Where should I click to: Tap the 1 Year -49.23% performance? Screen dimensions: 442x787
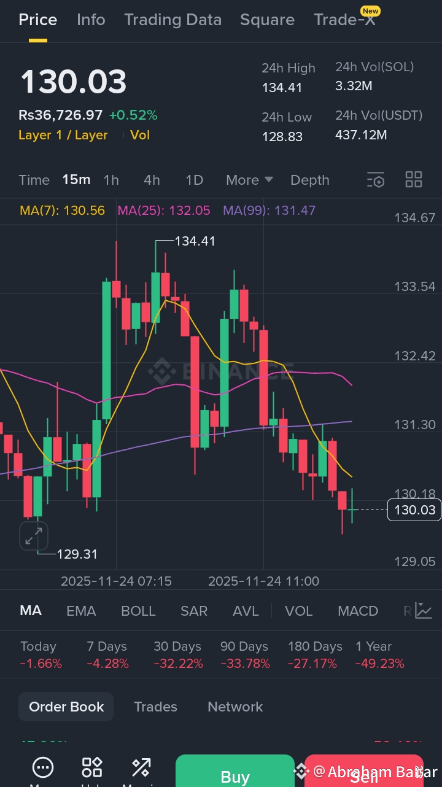(x=379, y=655)
